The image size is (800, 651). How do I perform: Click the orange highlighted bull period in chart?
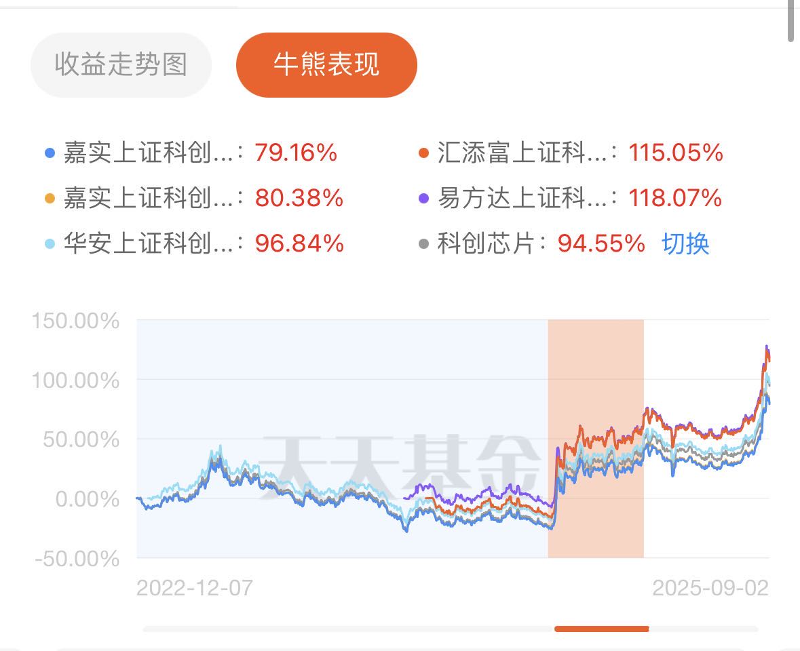pos(595,439)
